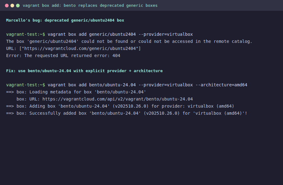Click the URL https://vagrantcloud.com/api/v2/vagrant/bento/ubuntu-24.04
This screenshot has width=283, height=185.
pos(118,99)
